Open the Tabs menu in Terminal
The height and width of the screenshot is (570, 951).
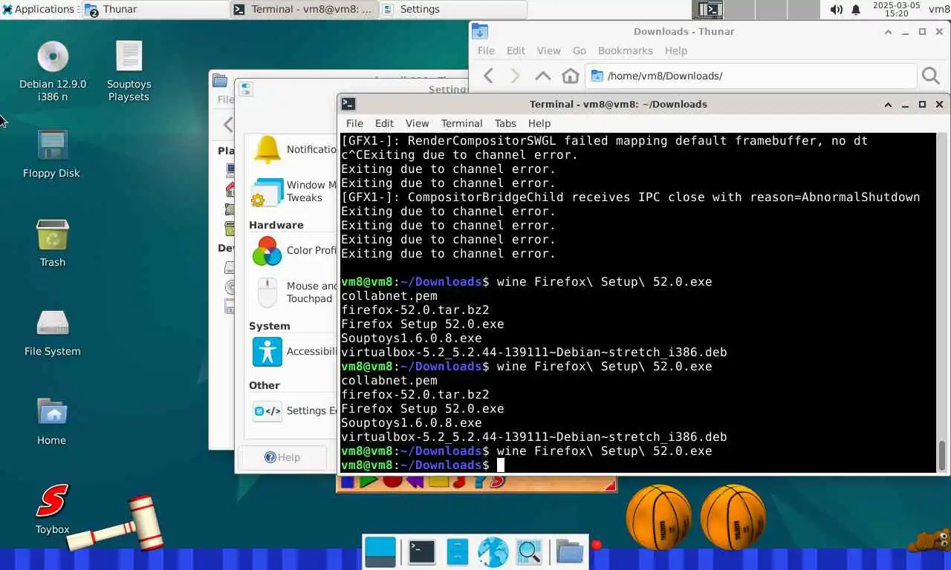coord(505,123)
